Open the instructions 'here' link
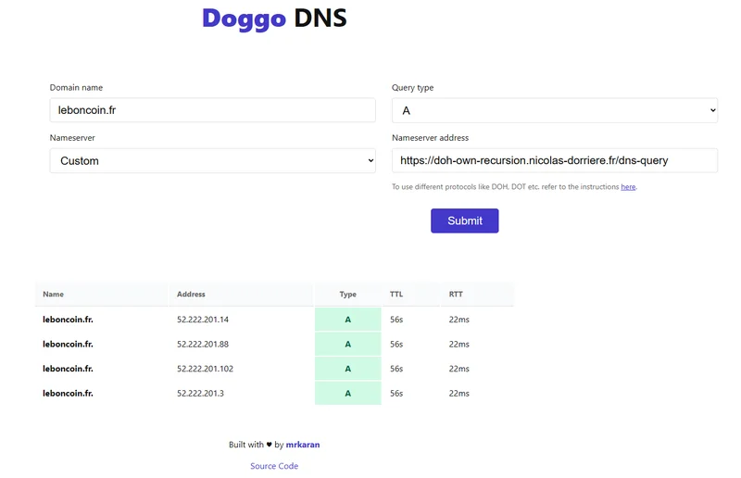The width and height of the screenshot is (741, 478). [x=628, y=187]
